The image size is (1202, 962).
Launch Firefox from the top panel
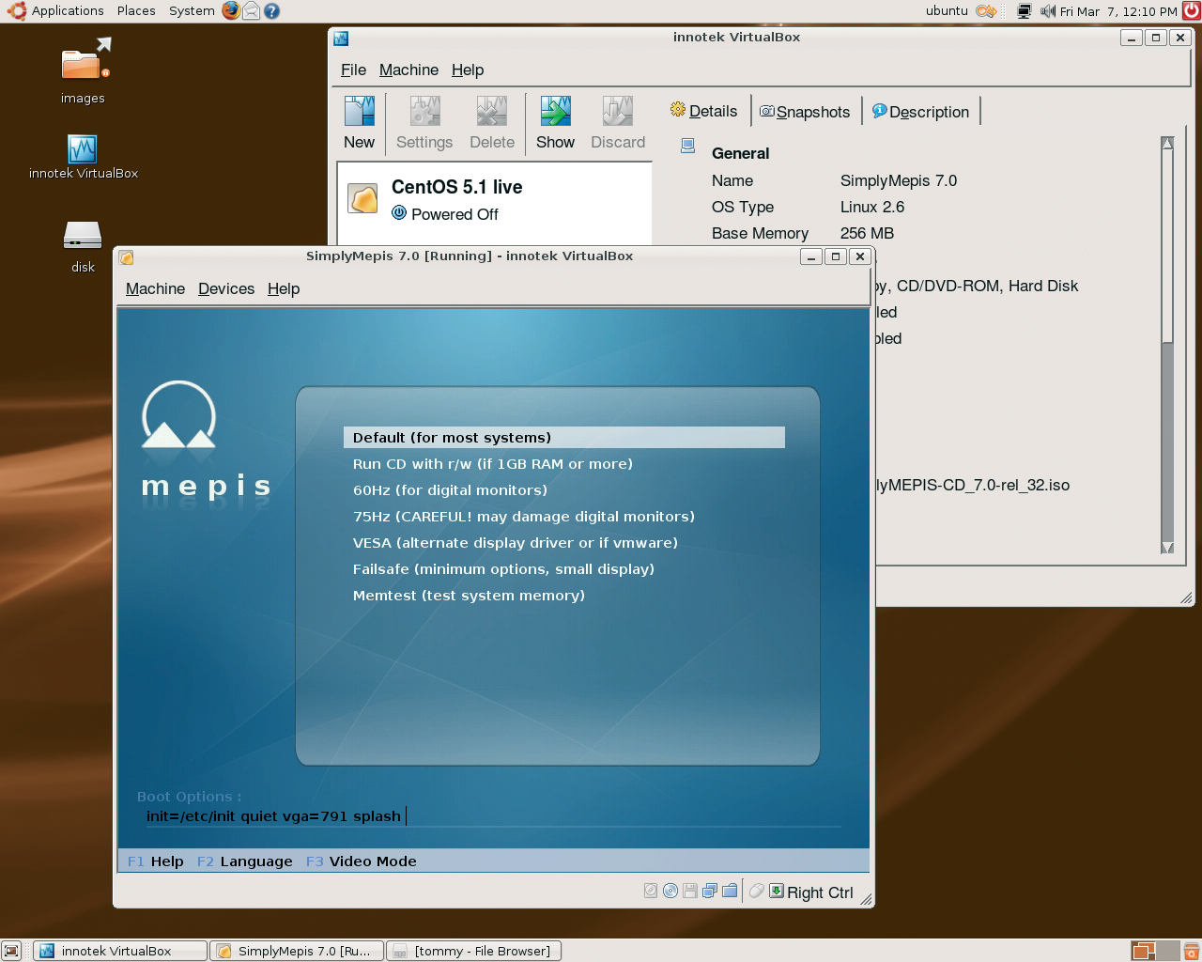coord(231,10)
